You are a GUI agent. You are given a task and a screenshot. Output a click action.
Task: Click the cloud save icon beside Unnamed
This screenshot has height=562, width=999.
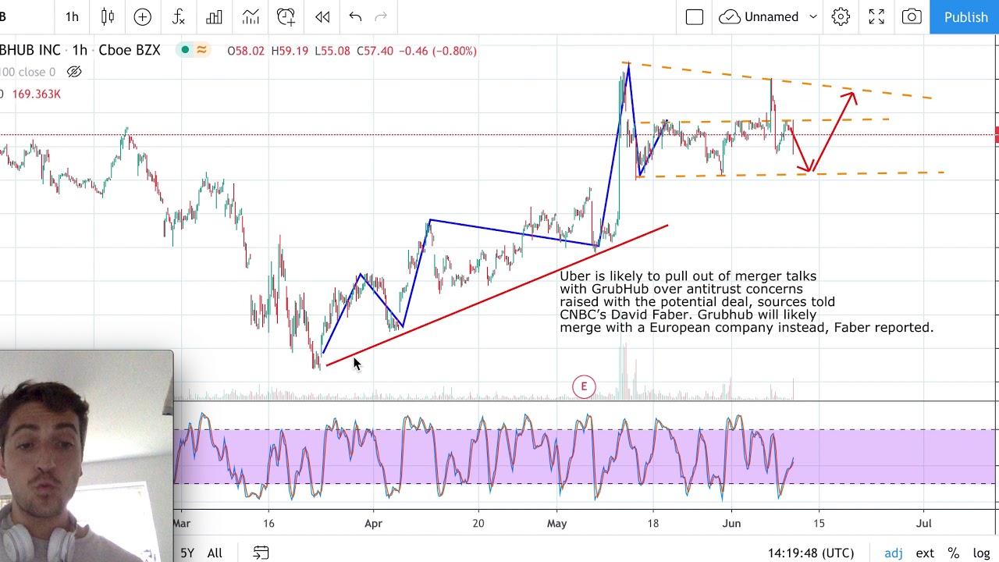tap(730, 16)
